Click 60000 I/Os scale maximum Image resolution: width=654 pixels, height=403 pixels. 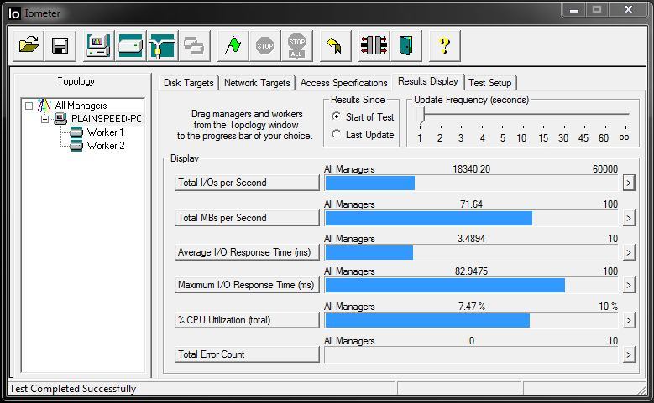(x=605, y=169)
